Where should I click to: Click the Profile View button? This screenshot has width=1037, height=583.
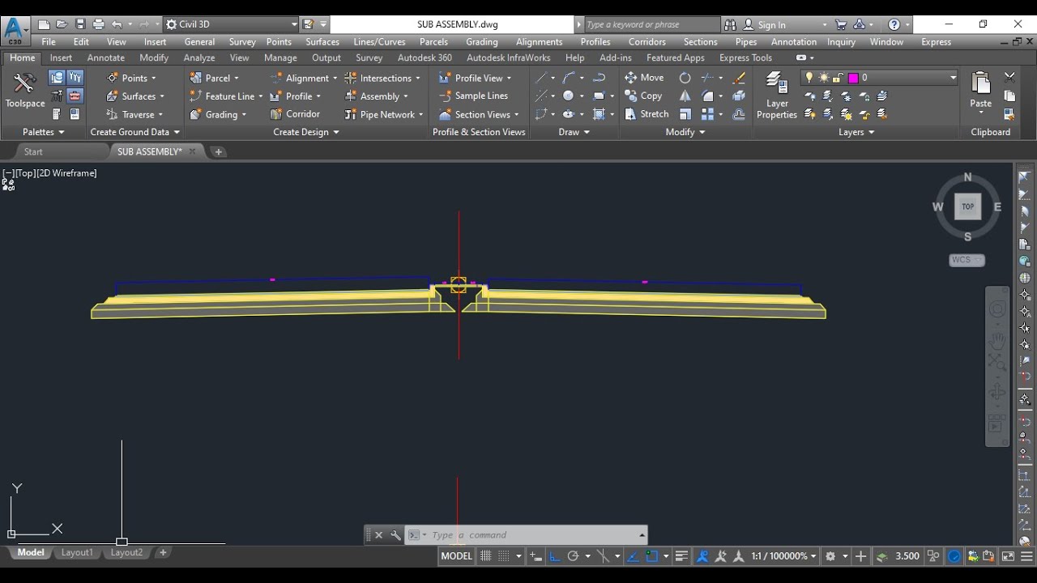[x=476, y=78]
